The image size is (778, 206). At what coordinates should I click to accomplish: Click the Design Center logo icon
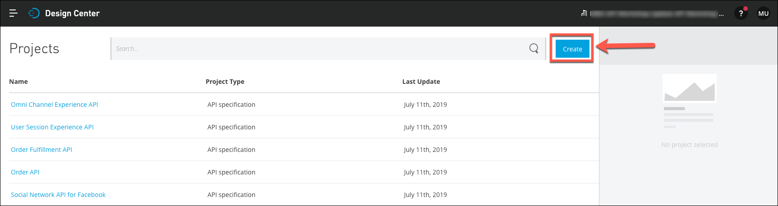pos(34,13)
